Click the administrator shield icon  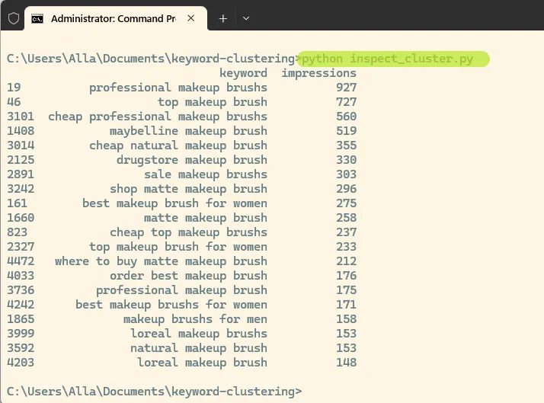click(x=13, y=18)
